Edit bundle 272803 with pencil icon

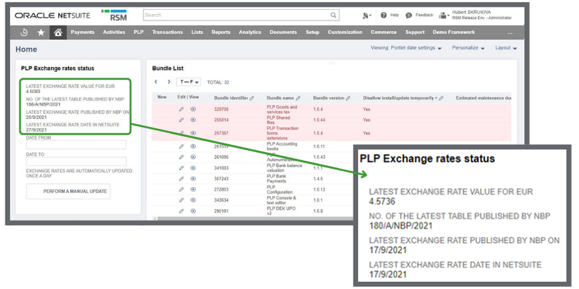point(181,189)
